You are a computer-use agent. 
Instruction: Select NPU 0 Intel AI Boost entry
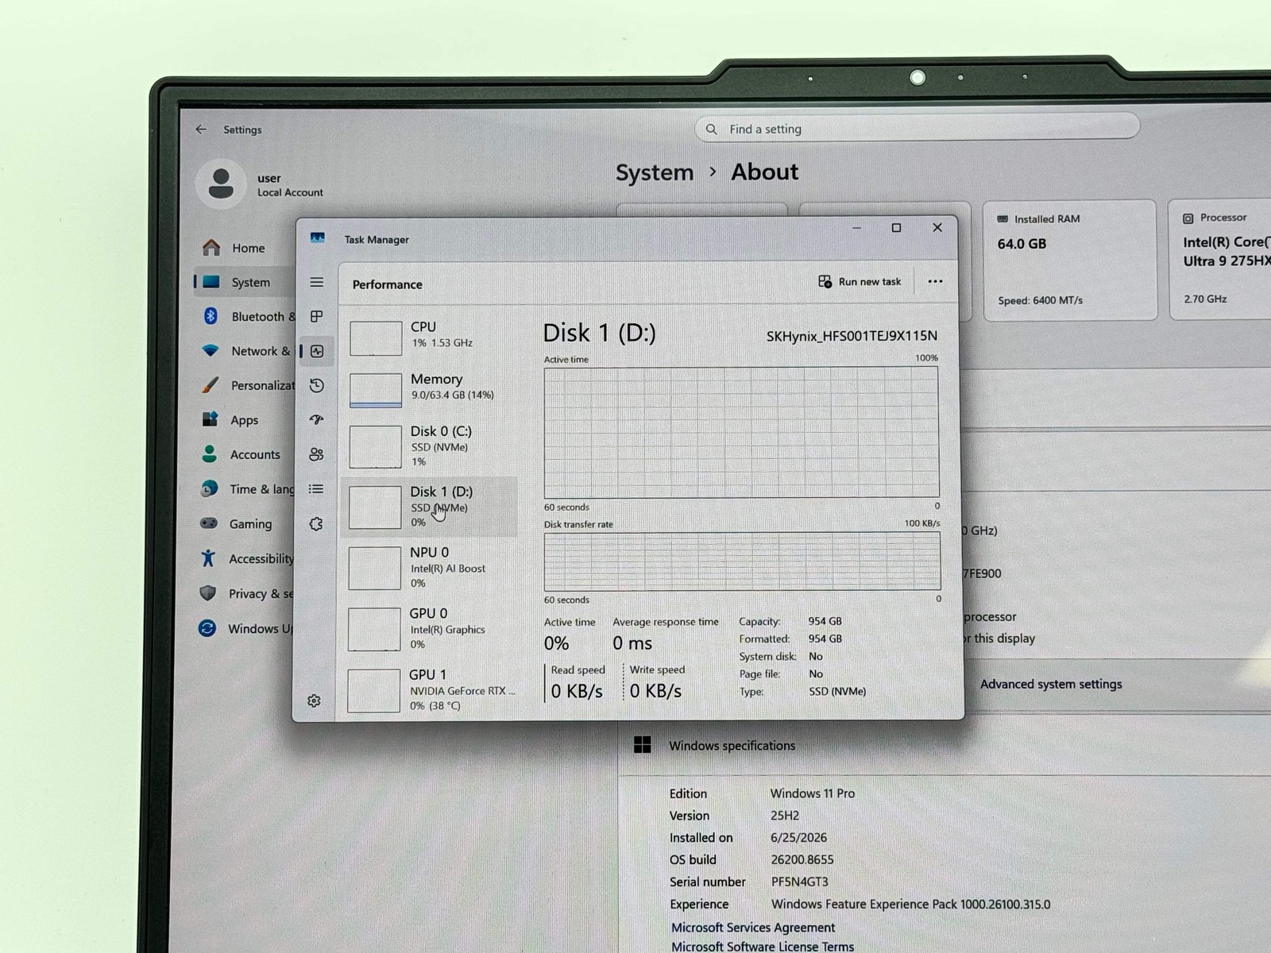tap(429, 567)
